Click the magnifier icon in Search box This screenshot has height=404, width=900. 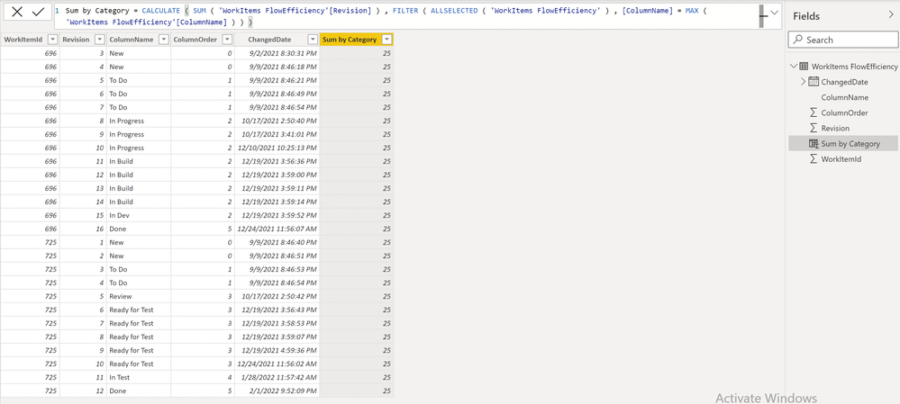[798, 40]
